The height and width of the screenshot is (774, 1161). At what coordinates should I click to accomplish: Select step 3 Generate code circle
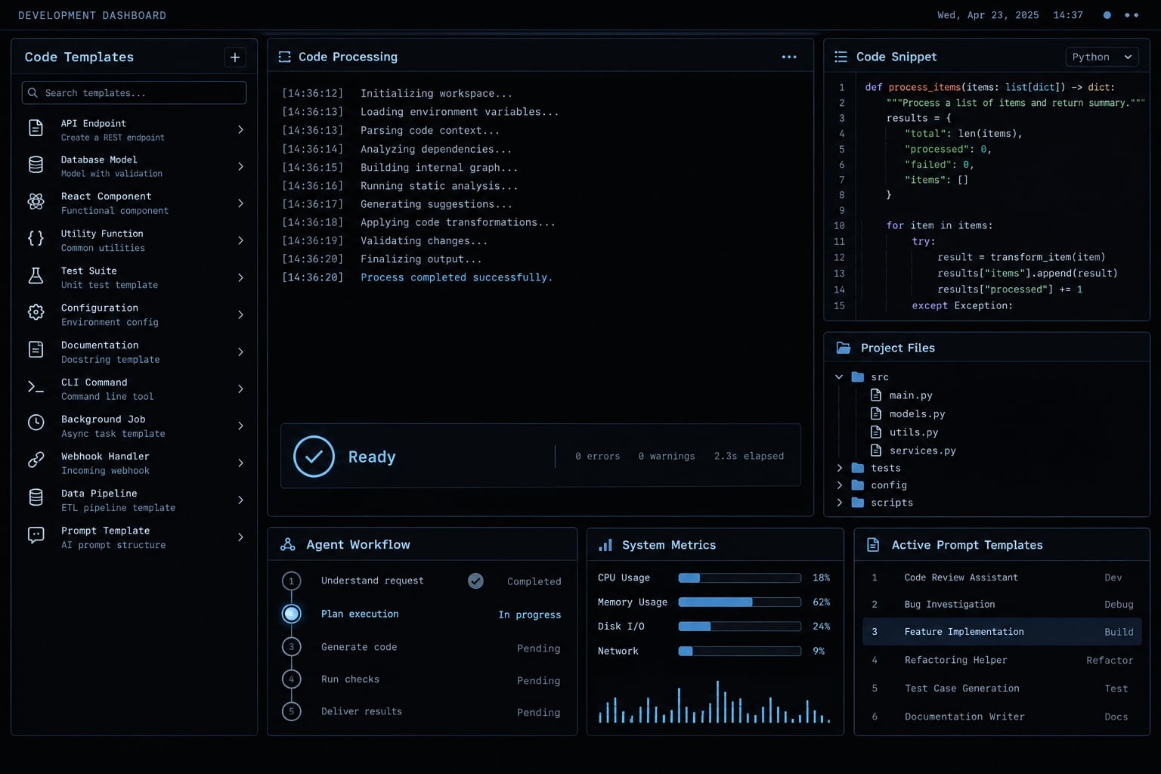point(291,647)
